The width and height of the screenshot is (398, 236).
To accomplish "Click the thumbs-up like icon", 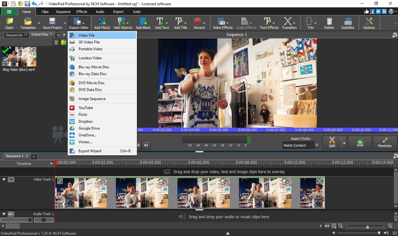I will coord(367,11).
